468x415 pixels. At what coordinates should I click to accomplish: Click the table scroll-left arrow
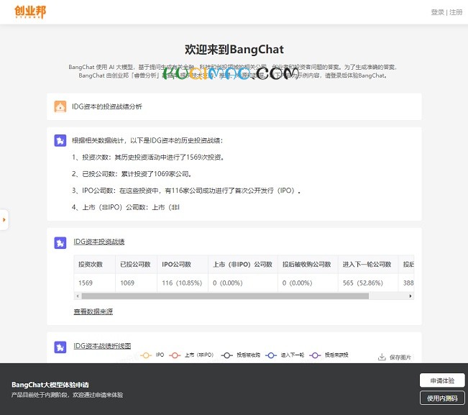coord(78,296)
